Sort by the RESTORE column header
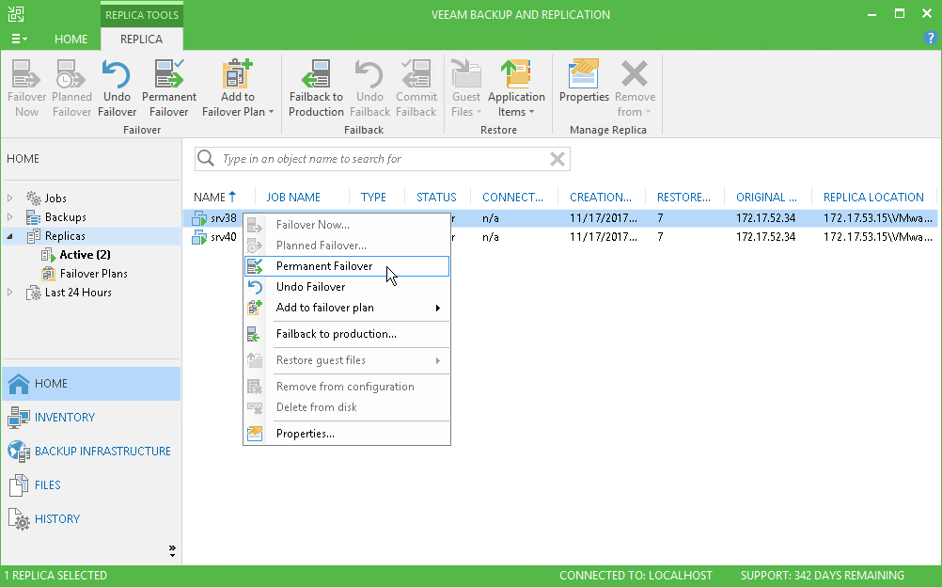 tap(683, 197)
